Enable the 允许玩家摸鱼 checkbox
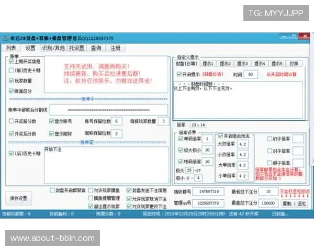This screenshot has width=314, height=251. point(91,190)
